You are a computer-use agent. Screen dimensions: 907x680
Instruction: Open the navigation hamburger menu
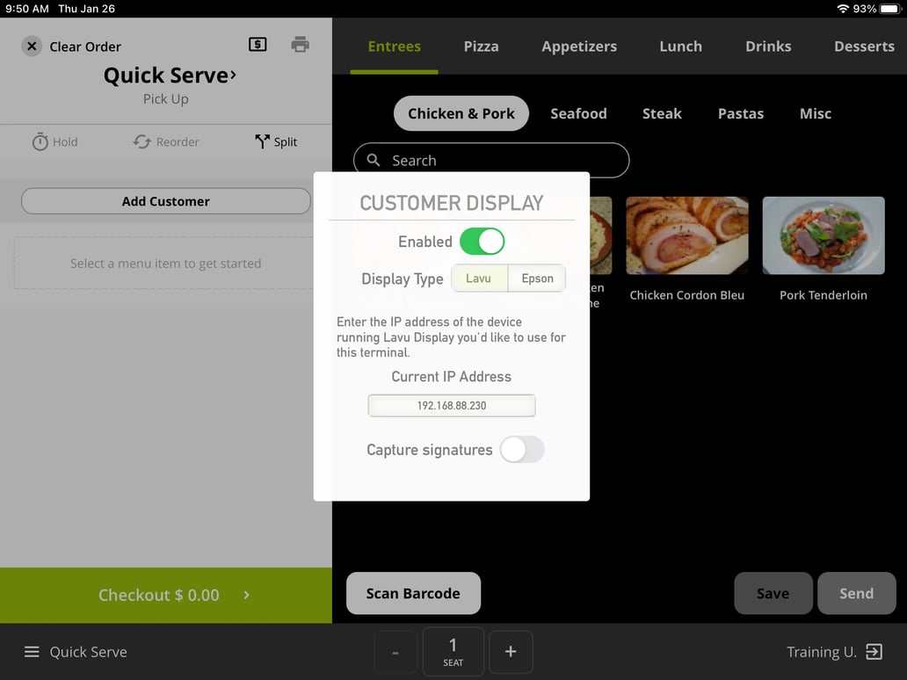32,652
